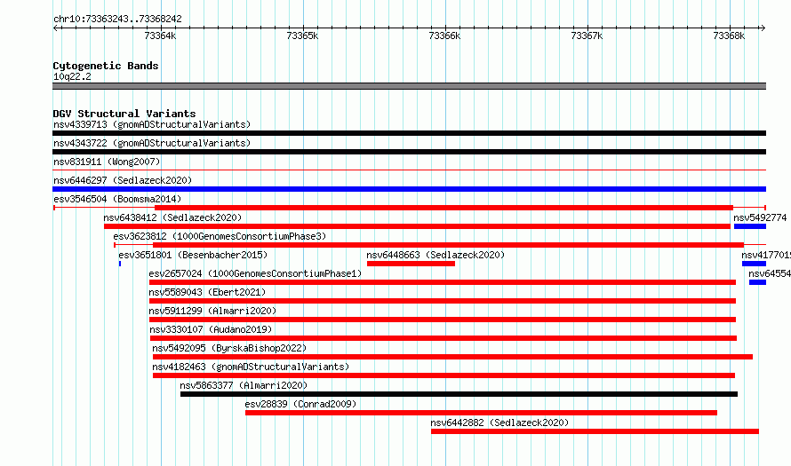Click the left arrow of the ruler
This screenshot has width=791, height=466.
(55, 28)
